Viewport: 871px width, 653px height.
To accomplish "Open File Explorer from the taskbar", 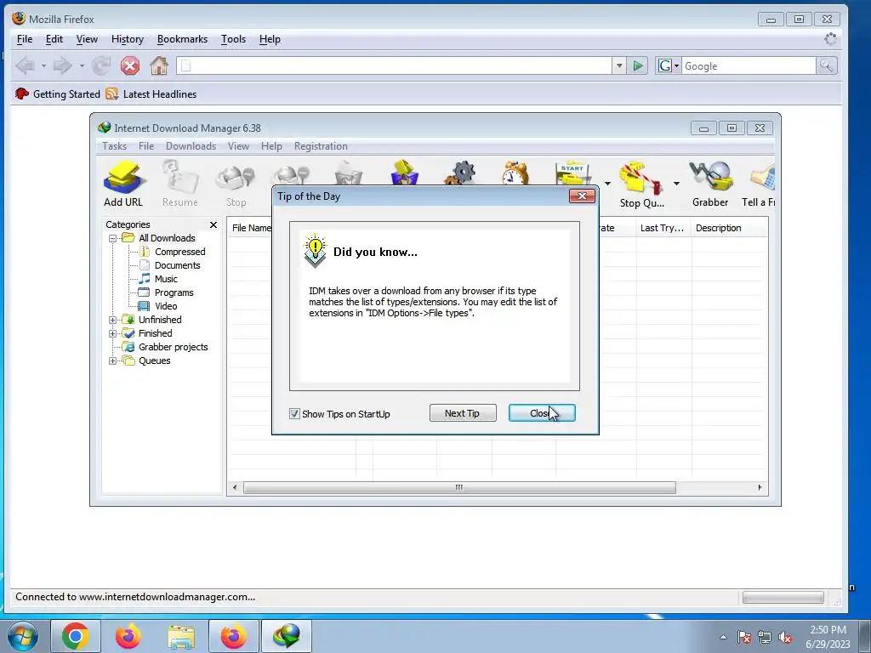I will click(182, 636).
